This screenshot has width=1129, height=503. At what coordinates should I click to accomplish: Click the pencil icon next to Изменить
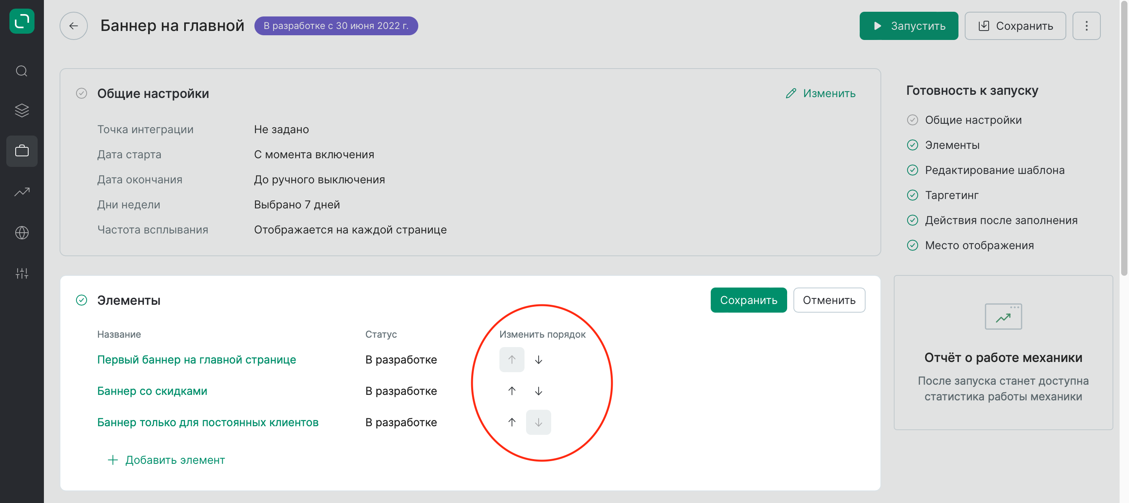[x=791, y=93]
